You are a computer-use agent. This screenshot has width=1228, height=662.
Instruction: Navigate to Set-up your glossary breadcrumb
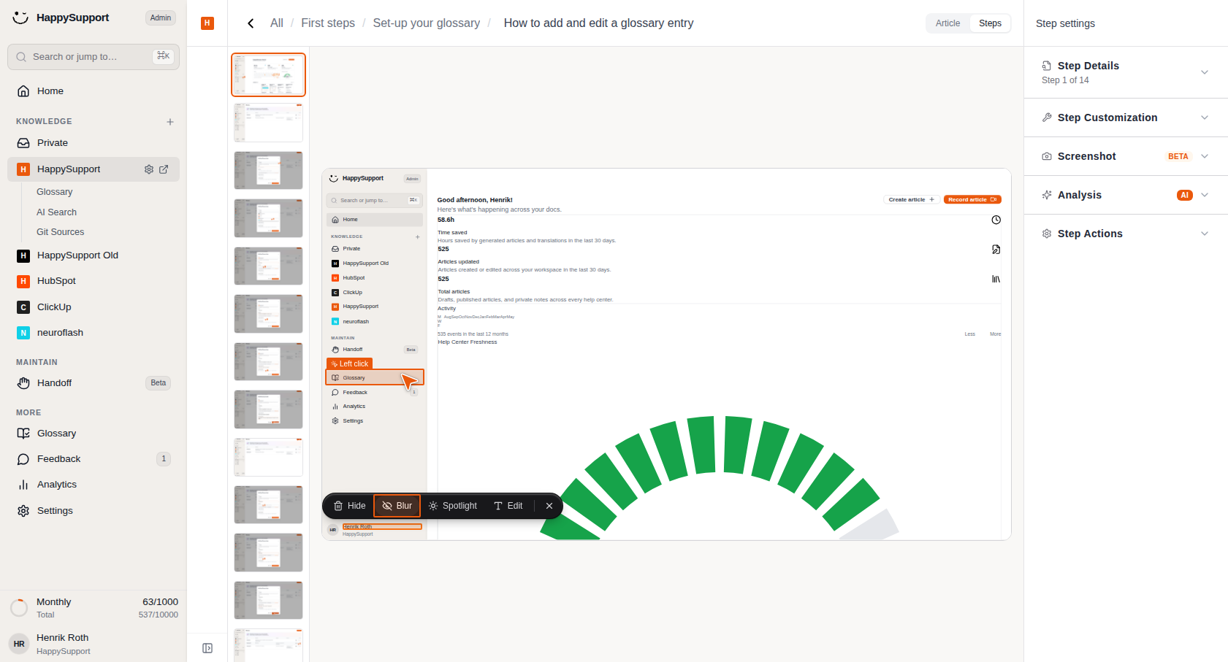[427, 23]
